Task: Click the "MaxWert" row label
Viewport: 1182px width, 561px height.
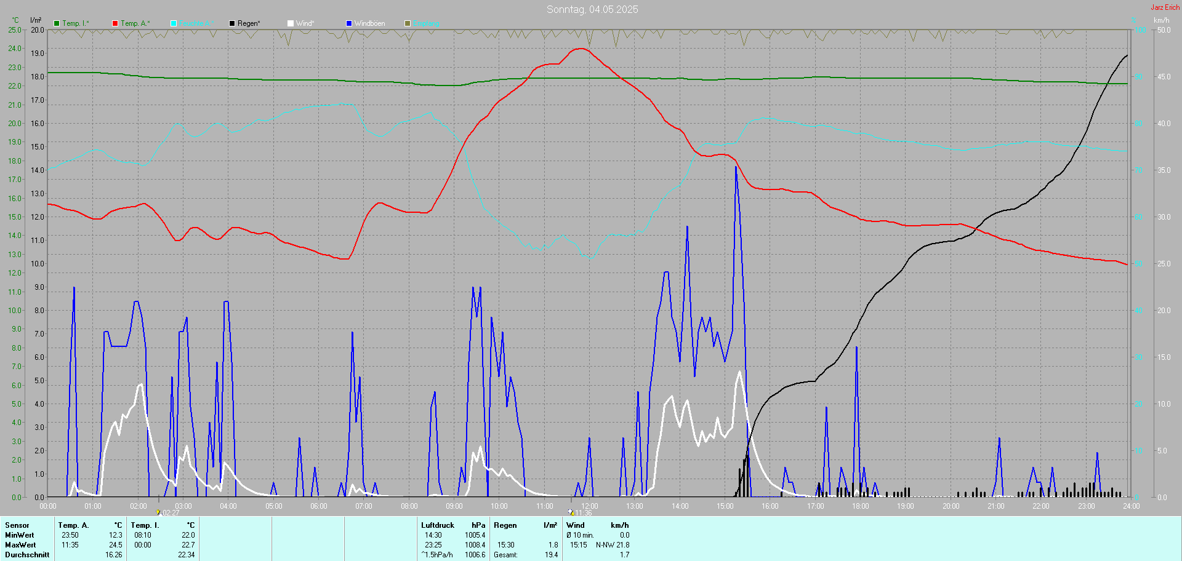Action: (x=20, y=545)
